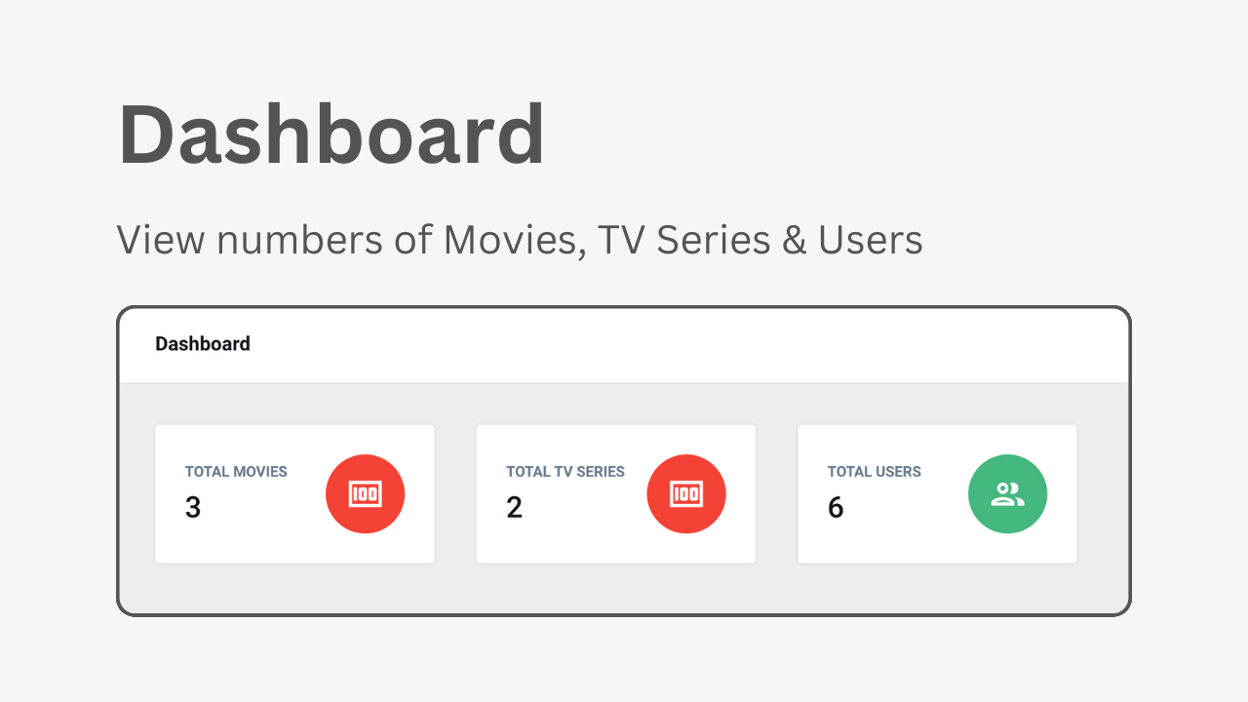Screen dimensions: 1248x702
Task: Select the TV series count number 2
Action: pos(514,508)
